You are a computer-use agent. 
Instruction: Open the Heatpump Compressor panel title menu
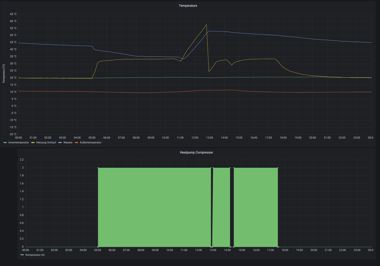click(196, 153)
